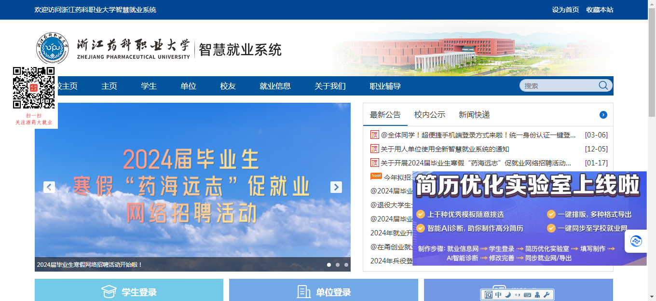Open the 主页 navigation menu item
656x301 pixels.
pyautogui.click(x=109, y=86)
